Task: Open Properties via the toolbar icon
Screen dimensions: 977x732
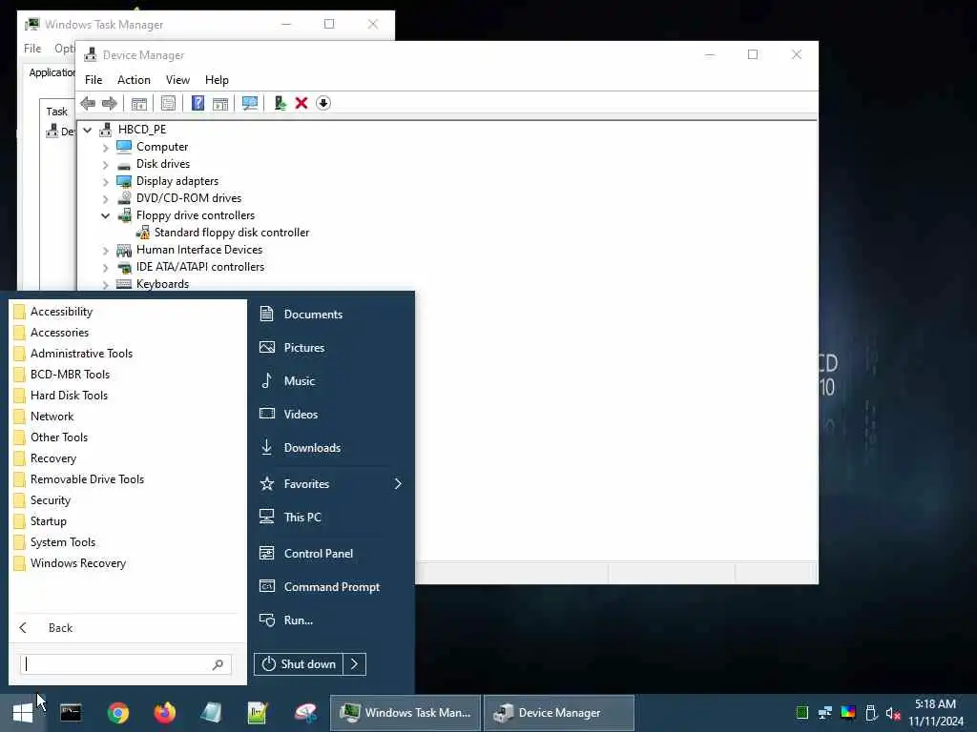Action: click(168, 103)
